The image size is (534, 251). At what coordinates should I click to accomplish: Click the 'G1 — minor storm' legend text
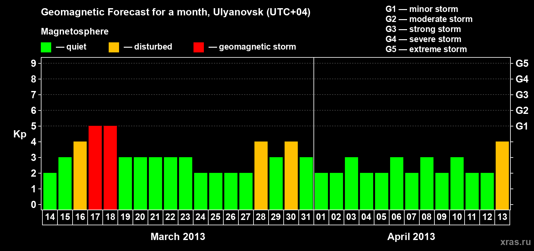click(x=422, y=9)
